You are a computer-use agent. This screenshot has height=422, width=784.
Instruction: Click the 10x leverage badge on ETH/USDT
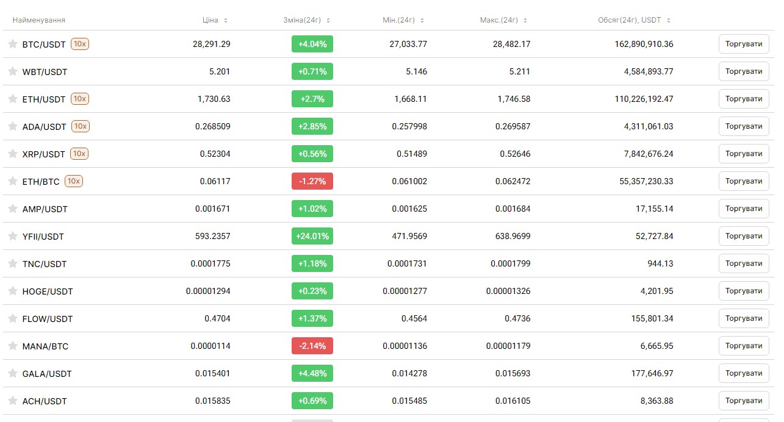coord(80,98)
